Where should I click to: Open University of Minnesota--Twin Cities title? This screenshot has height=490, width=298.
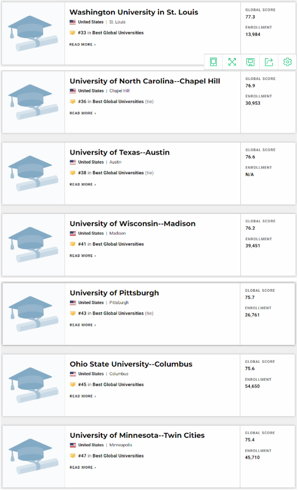(x=137, y=435)
